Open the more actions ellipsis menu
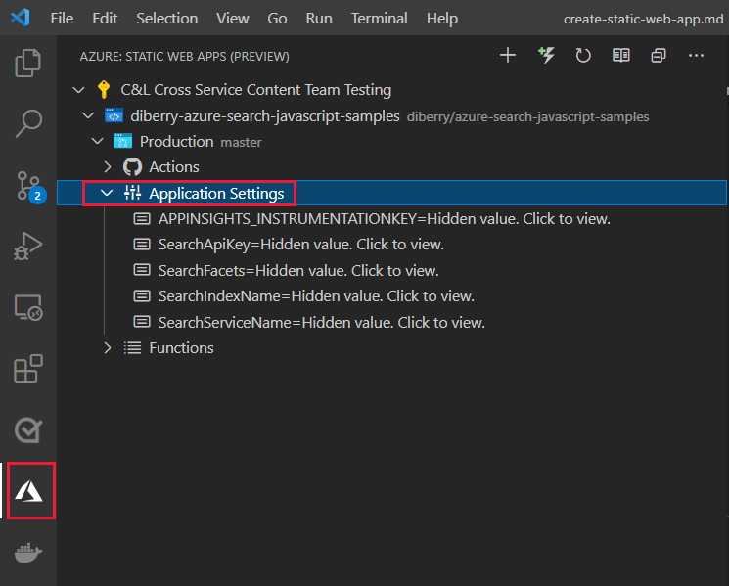729x586 pixels. (x=696, y=56)
